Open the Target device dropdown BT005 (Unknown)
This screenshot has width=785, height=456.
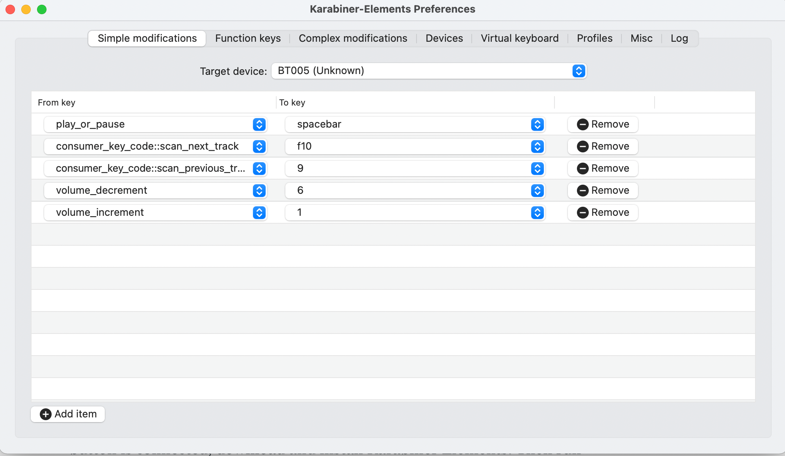pyautogui.click(x=429, y=71)
